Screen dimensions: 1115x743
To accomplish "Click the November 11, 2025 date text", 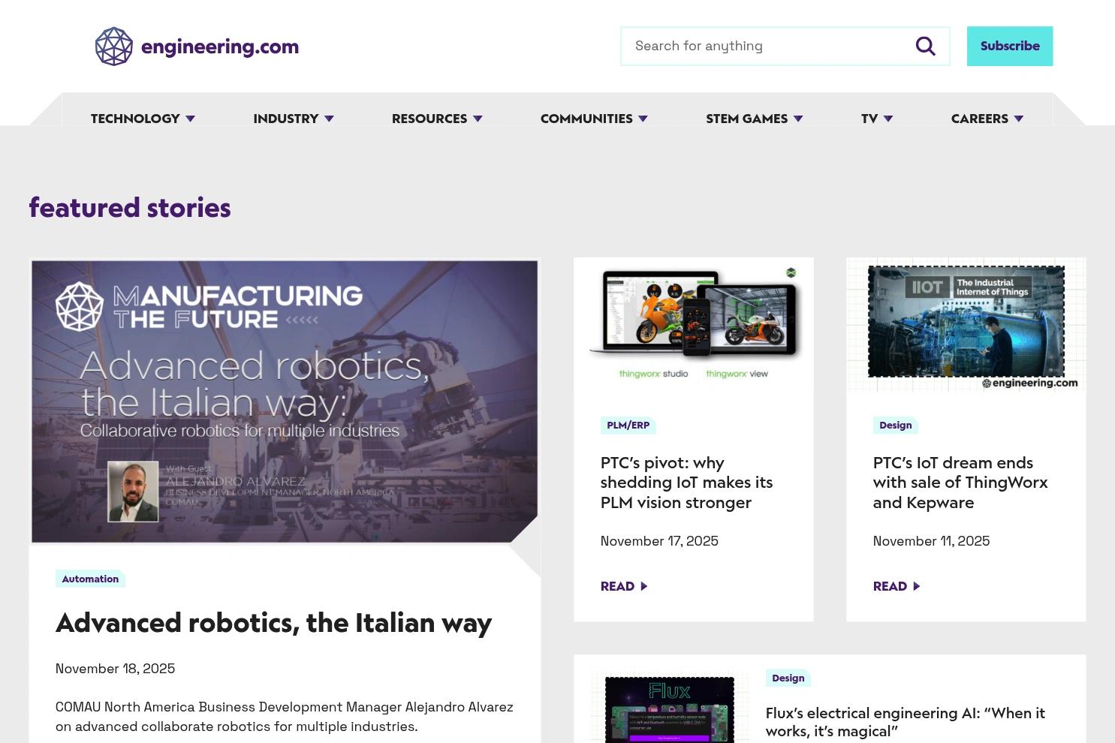I will tap(931, 541).
